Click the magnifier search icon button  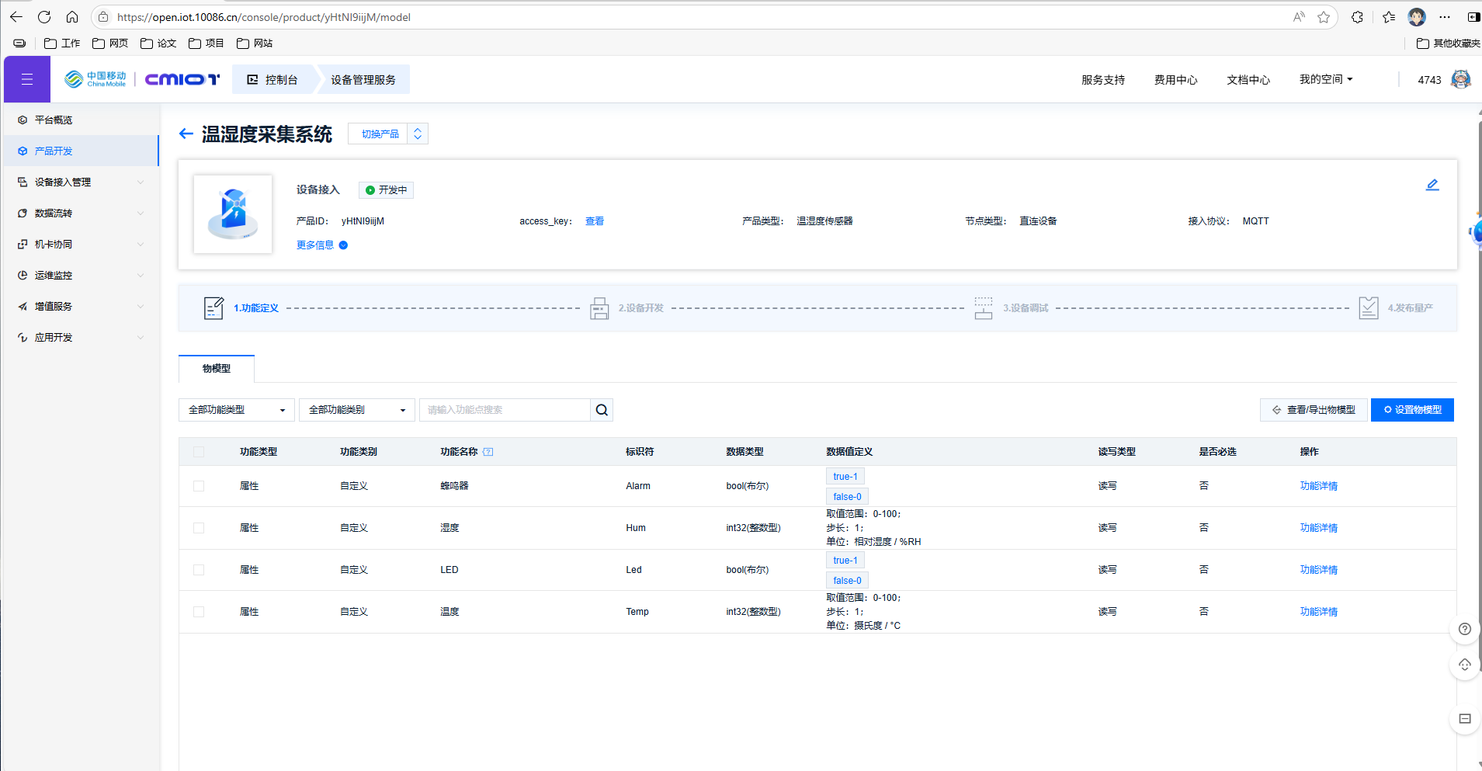click(x=602, y=410)
